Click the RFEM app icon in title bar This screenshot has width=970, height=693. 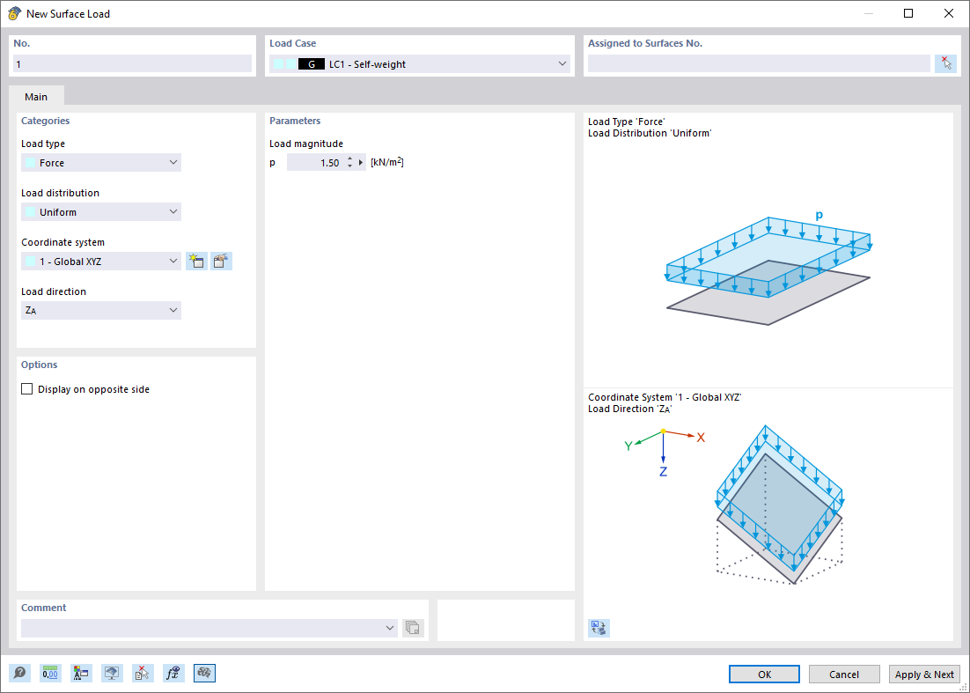14,13
